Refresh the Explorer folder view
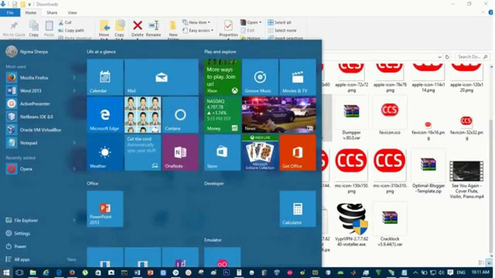This screenshot has width=495, height=278. (x=447, y=57)
